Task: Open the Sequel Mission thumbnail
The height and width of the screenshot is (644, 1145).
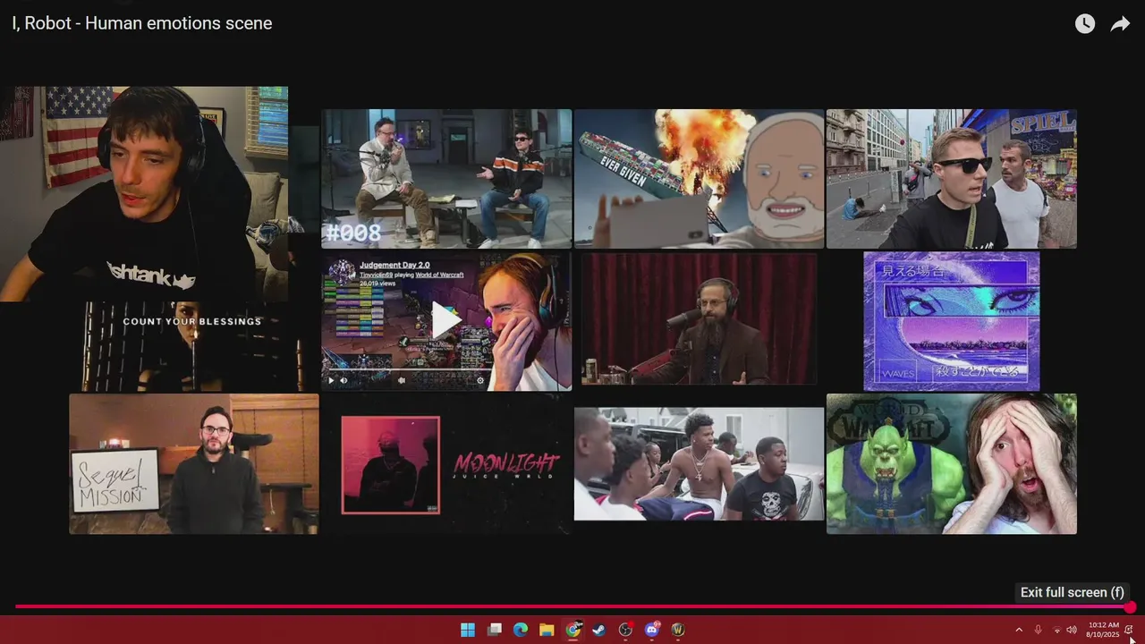Action: (x=194, y=464)
